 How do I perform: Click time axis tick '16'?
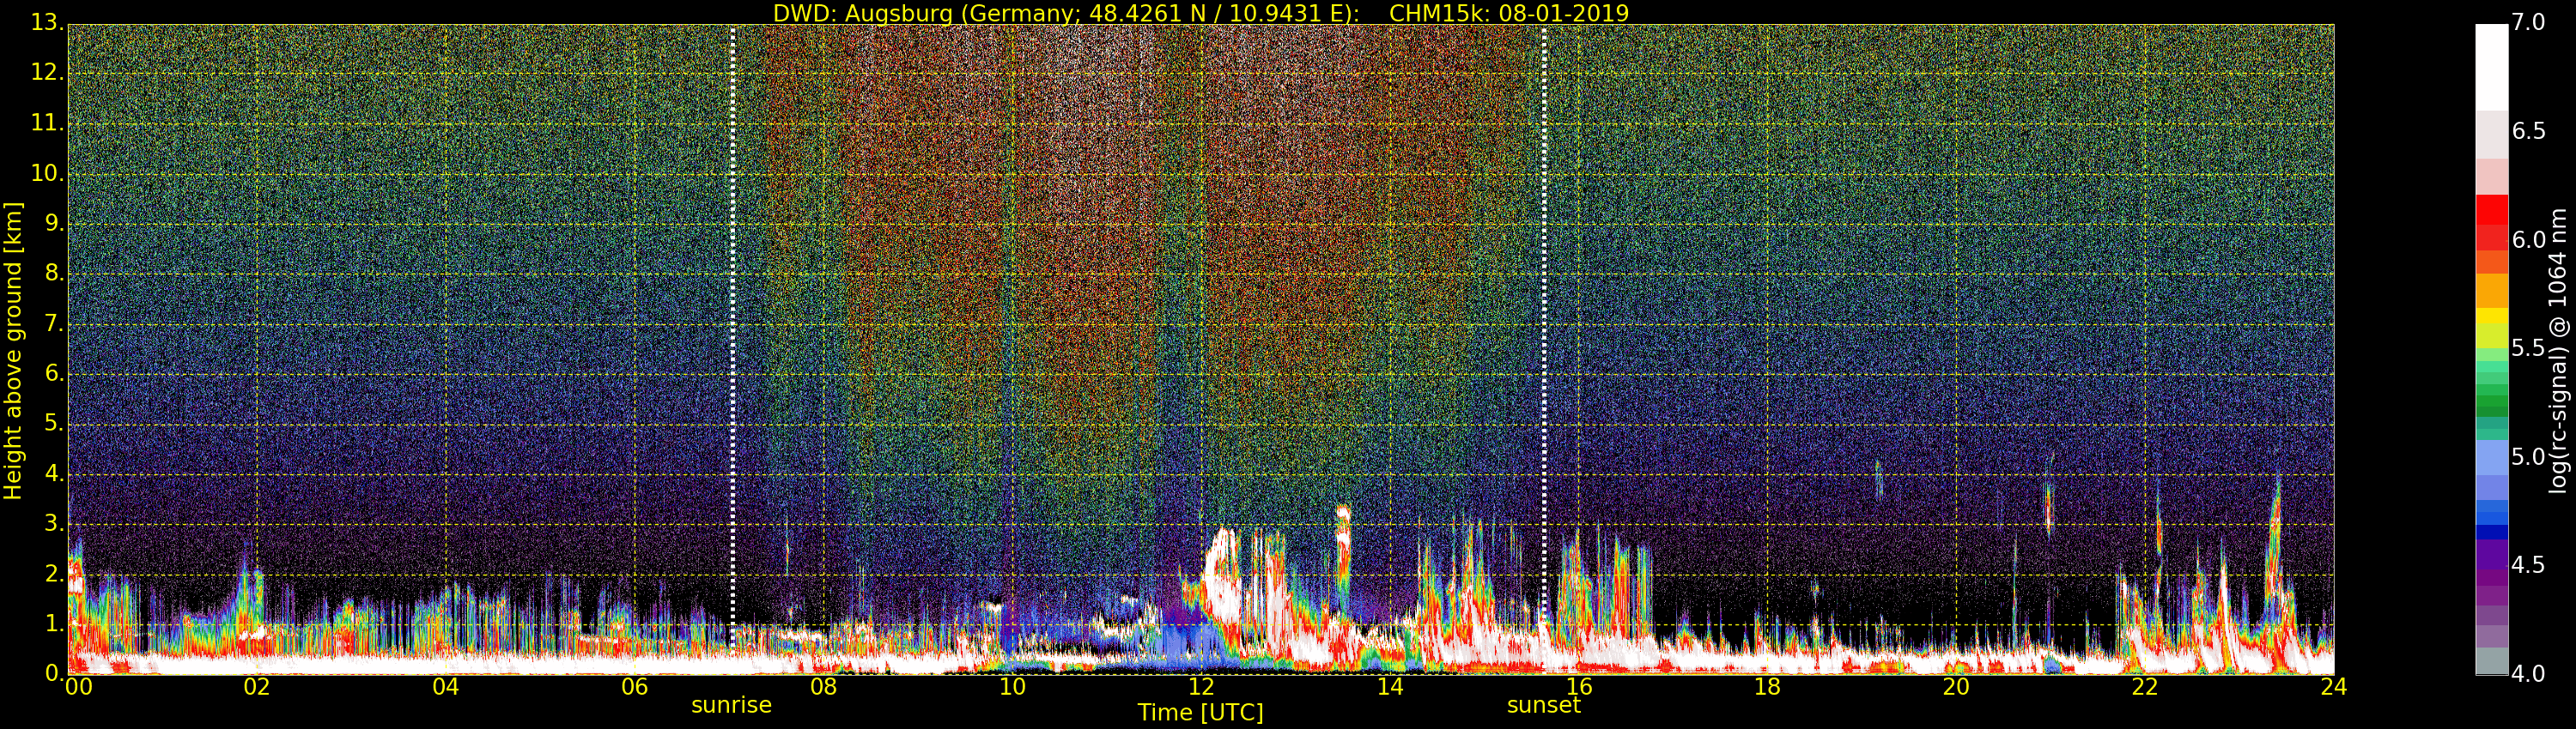pyautogui.click(x=1579, y=686)
